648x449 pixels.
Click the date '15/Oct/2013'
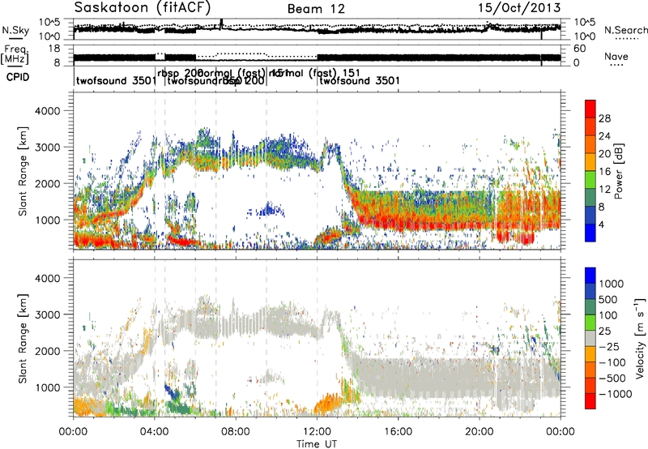pos(519,8)
